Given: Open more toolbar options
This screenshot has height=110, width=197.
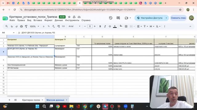Looking at the screenshot, I should [x=165, y=27].
